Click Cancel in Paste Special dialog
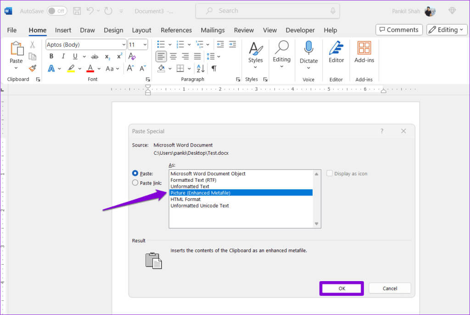This screenshot has height=315, width=470. pyautogui.click(x=390, y=288)
